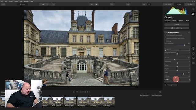Open the more options ellipsis icon

pos(193,107)
